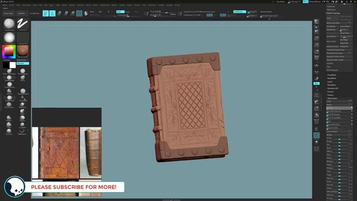The width and height of the screenshot is (357, 201).
Task: Click the Live Boolean button
Action: (x=35, y=13)
